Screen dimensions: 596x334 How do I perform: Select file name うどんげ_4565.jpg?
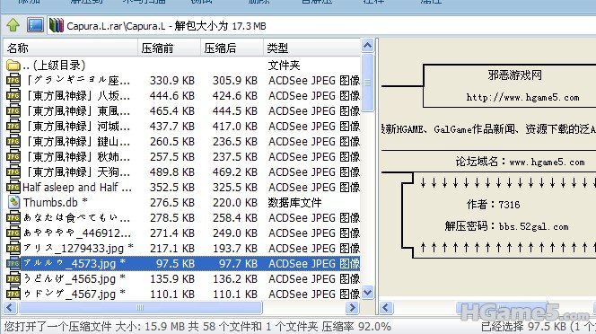click(x=74, y=278)
